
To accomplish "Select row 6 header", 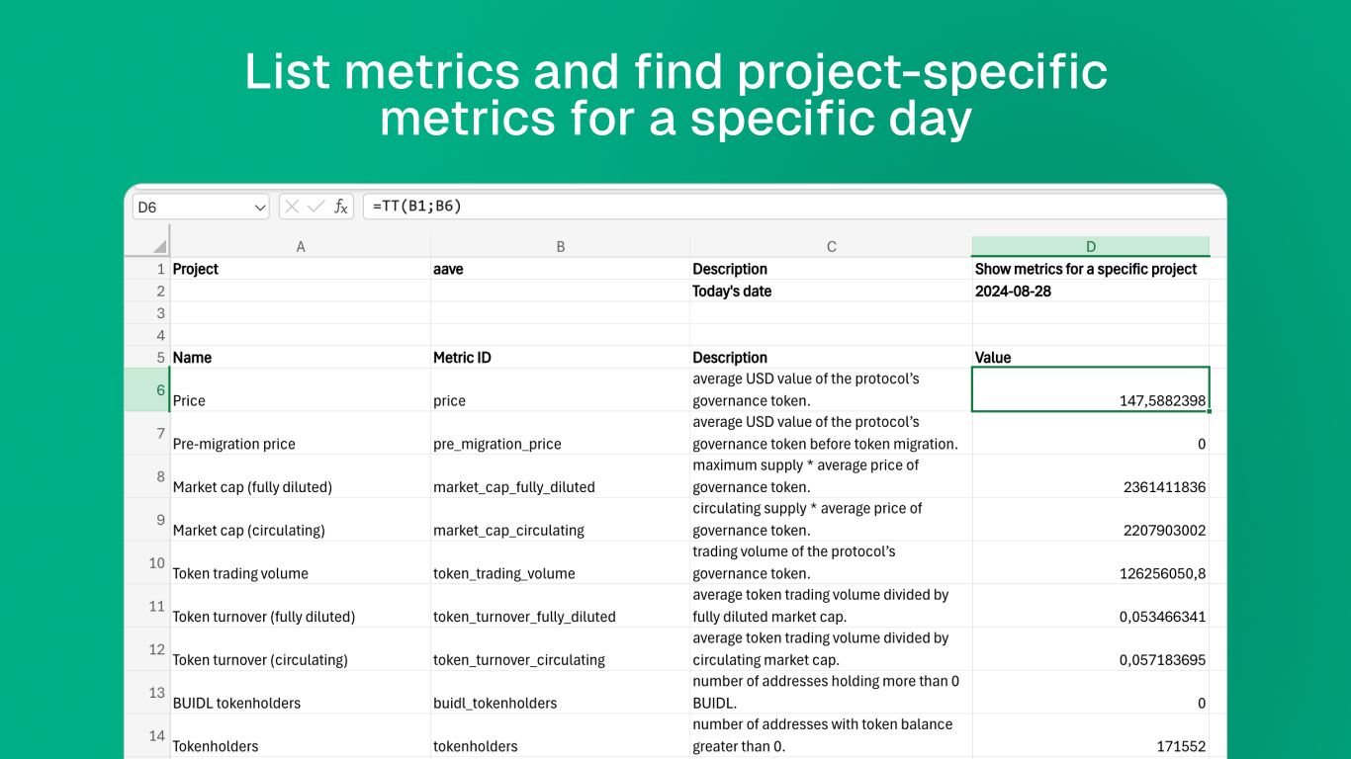I will point(147,389).
